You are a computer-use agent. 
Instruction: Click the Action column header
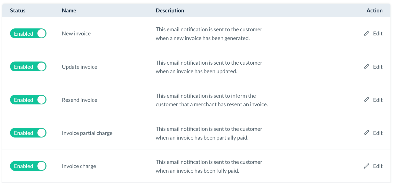click(374, 11)
